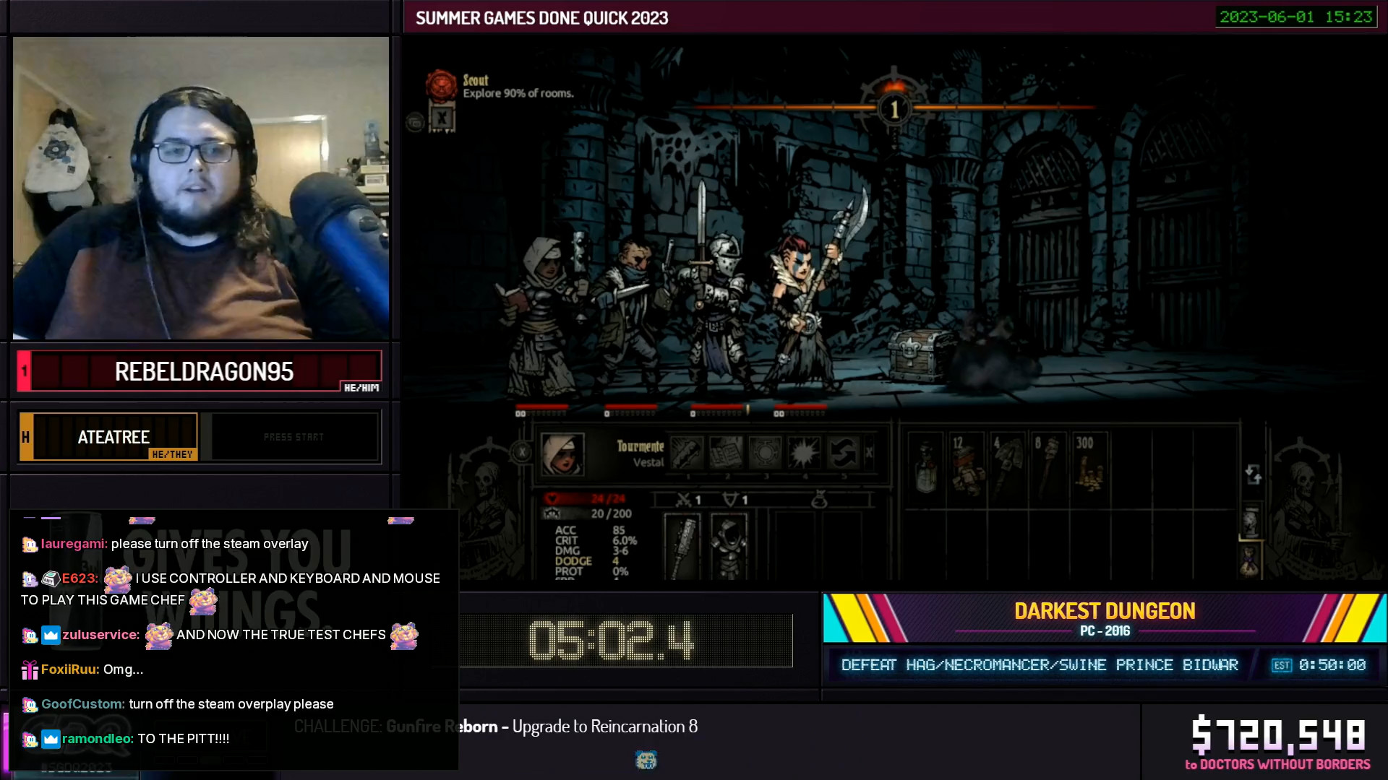1388x780 pixels.
Task: Click the swap position arrows skill icon
Action: [843, 453]
